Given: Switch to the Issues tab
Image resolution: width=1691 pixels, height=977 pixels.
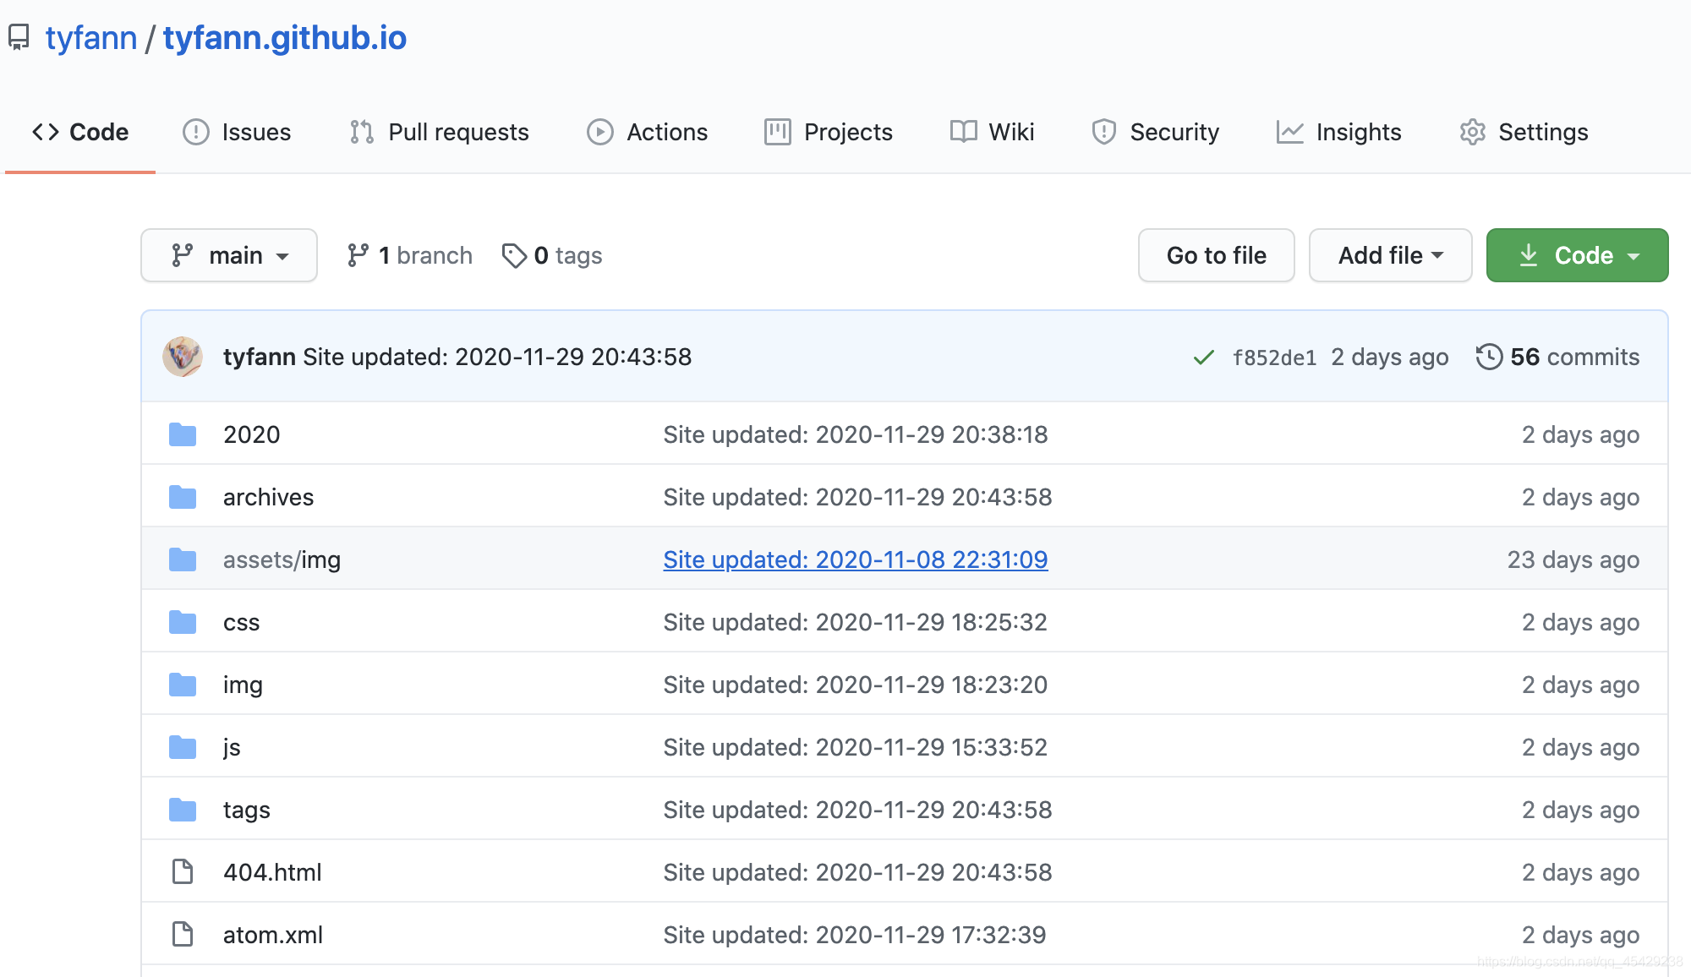Looking at the screenshot, I should pyautogui.click(x=237, y=132).
